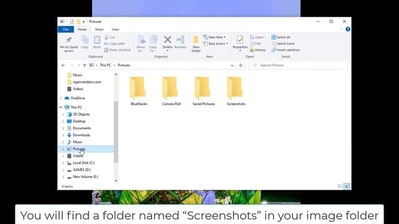
Task: Switch to the View ribbon tab
Action: (x=115, y=29)
